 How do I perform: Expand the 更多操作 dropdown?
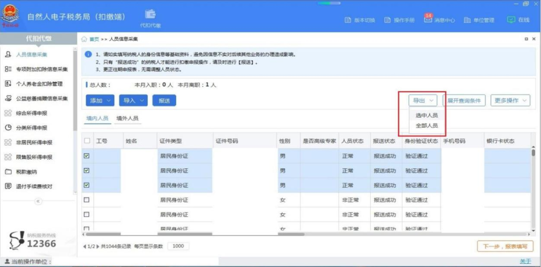(510, 100)
